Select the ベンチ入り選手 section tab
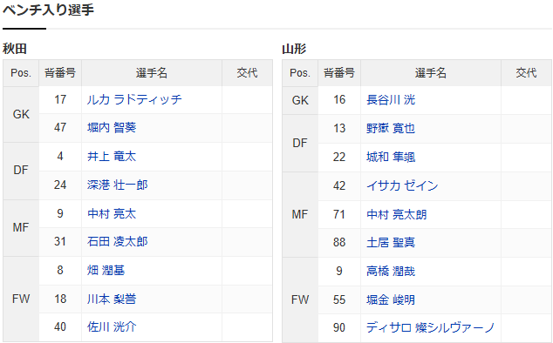The width and height of the screenshot is (553, 343). (48, 10)
